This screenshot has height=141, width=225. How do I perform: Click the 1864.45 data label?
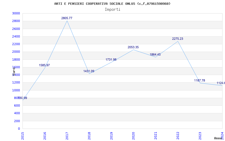[x=155, y=54]
